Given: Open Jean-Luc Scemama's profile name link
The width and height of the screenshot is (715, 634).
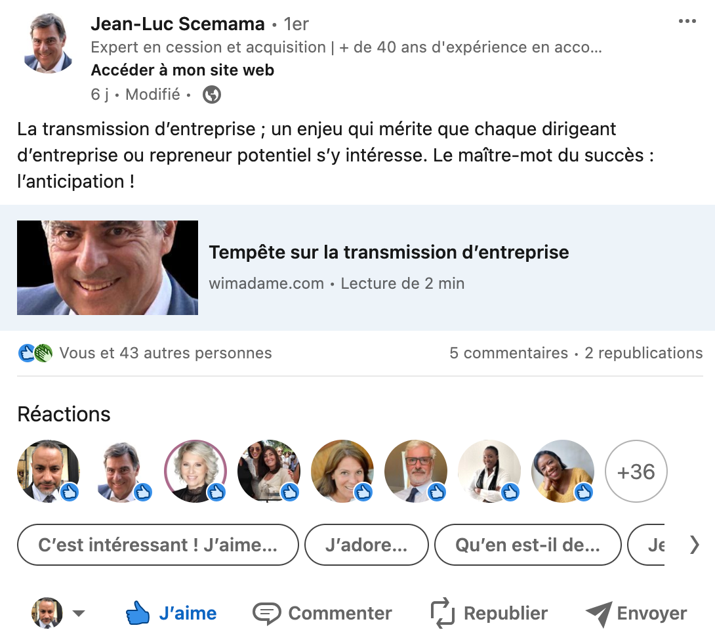Looking at the screenshot, I should pos(177,24).
